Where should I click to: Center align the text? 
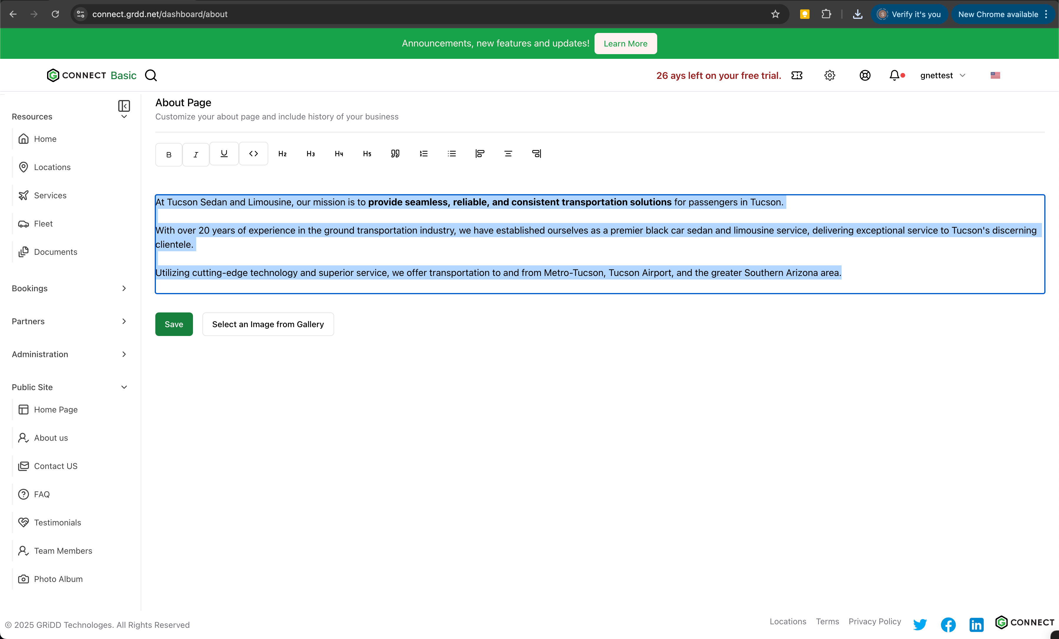508,153
